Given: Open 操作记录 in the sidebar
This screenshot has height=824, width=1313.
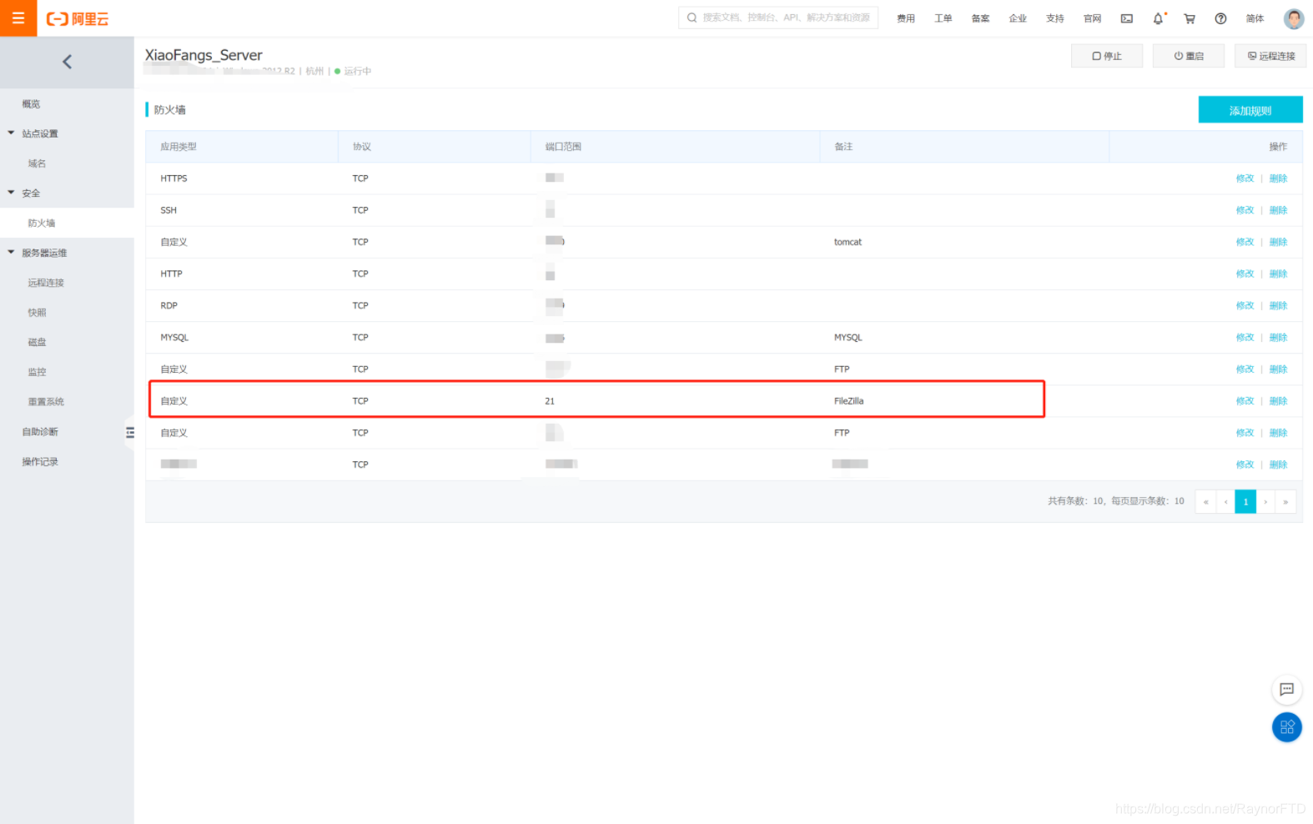Looking at the screenshot, I should click(x=40, y=462).
